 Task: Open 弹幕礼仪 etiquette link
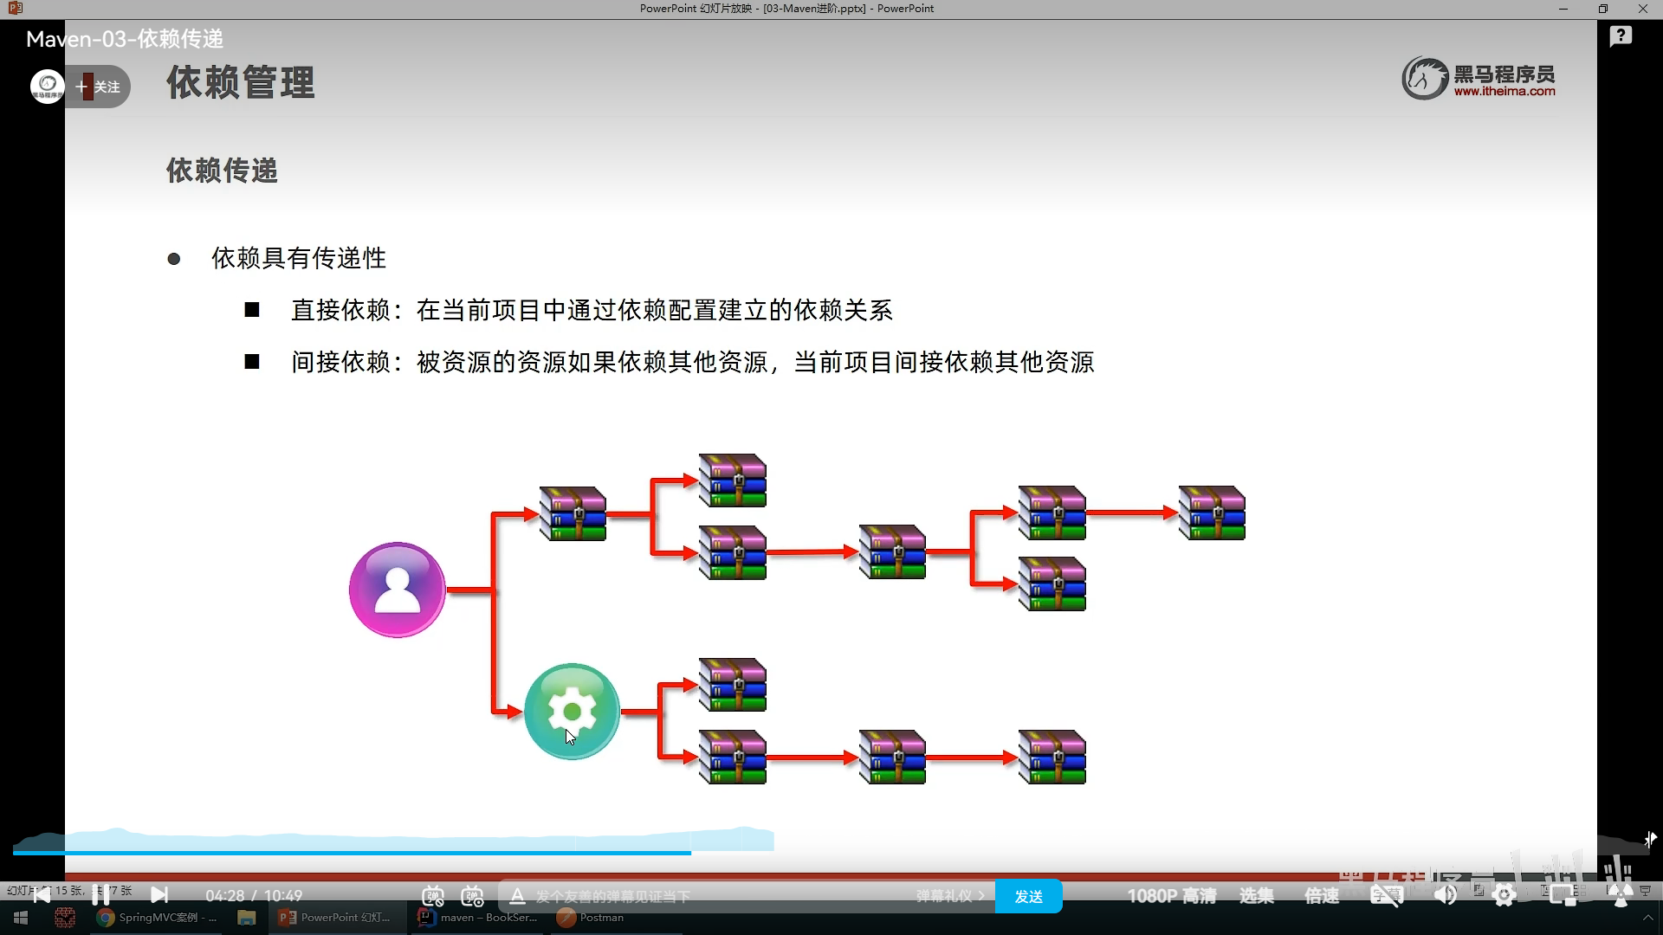[949, 896]
